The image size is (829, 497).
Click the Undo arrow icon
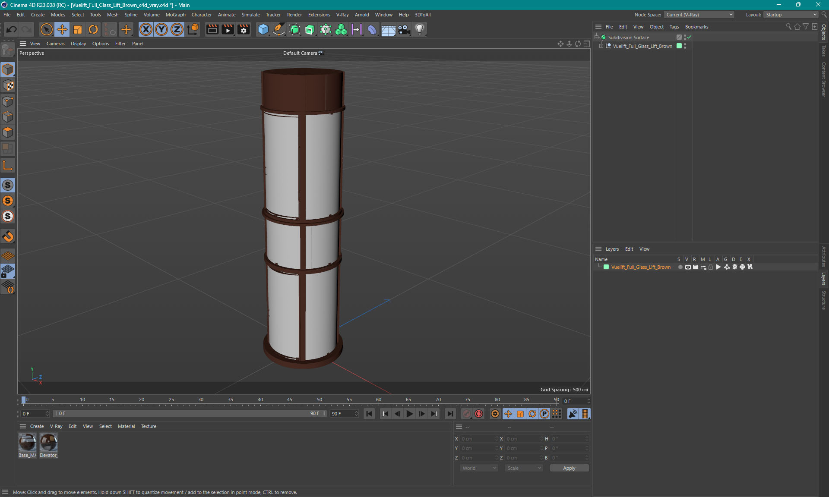[x=12, y=29]
